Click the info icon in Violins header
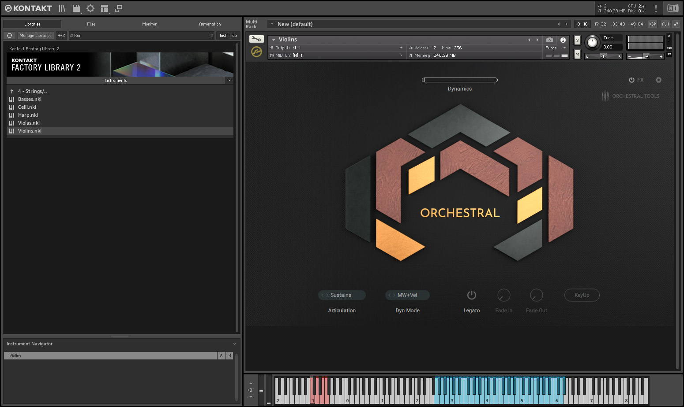Viewport: 684px width, 407px height. pyautogui.click(x=563, y=40)
